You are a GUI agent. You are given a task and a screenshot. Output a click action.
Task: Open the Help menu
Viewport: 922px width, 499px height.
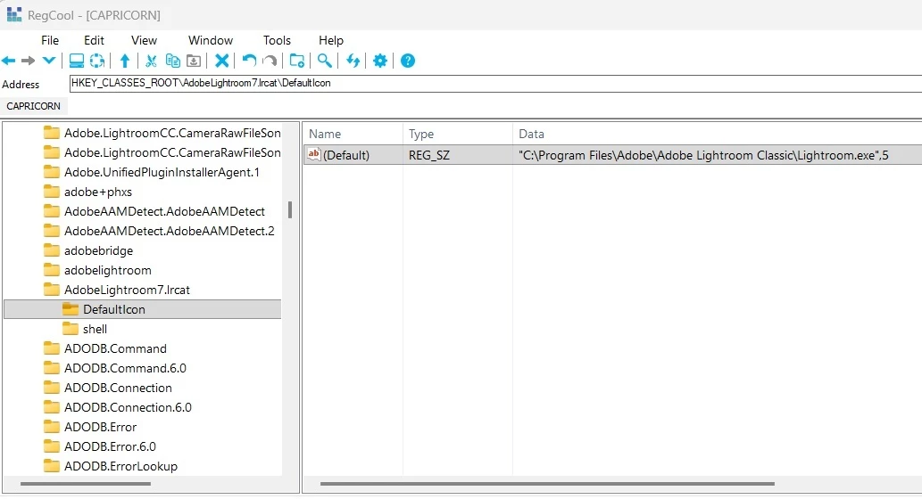pyautogui.click(x=331, y=40)
